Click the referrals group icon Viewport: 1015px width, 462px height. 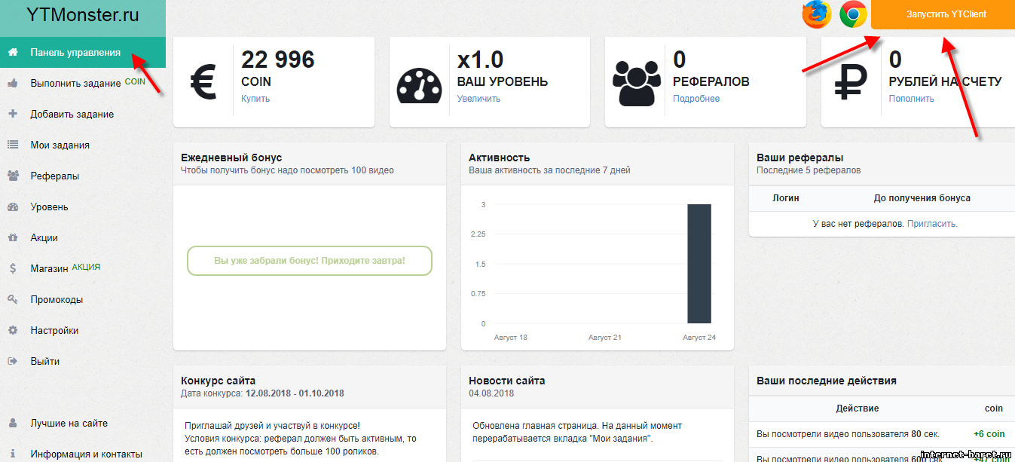pos(637,82)
